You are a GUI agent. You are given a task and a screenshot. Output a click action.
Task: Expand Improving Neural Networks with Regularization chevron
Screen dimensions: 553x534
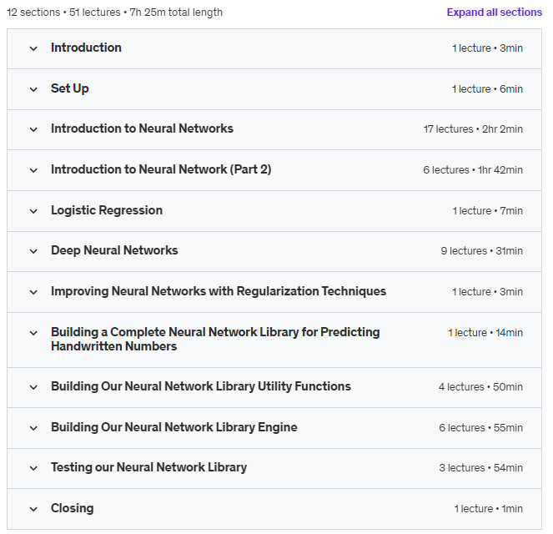[x=33, y=292]
